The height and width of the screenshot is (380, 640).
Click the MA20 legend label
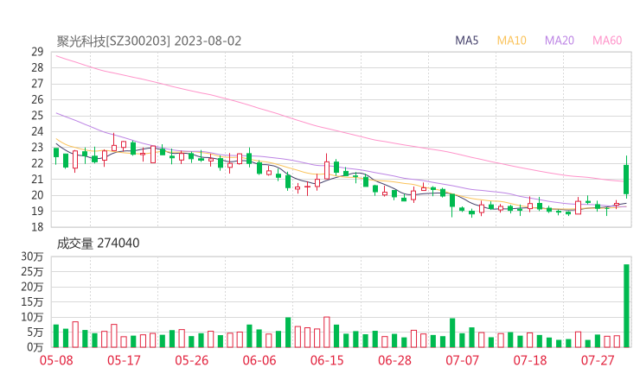(x=560, y=41)
